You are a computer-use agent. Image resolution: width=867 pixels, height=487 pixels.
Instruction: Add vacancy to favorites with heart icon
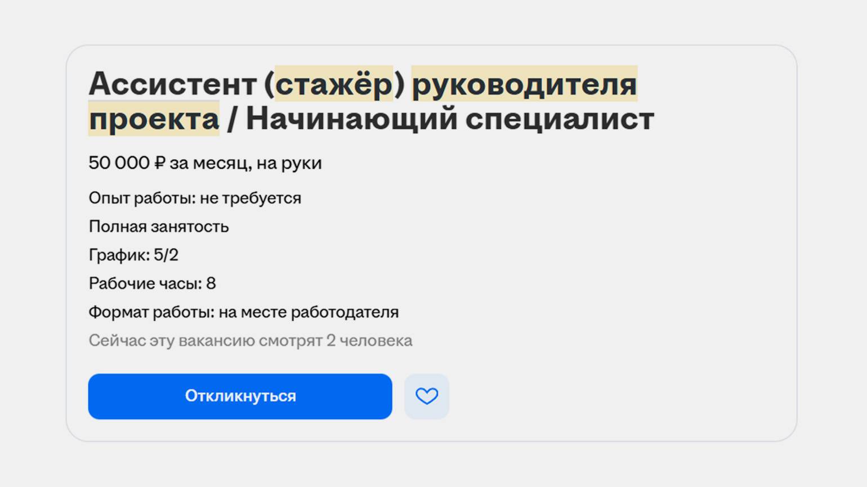[x=427, y=396]
